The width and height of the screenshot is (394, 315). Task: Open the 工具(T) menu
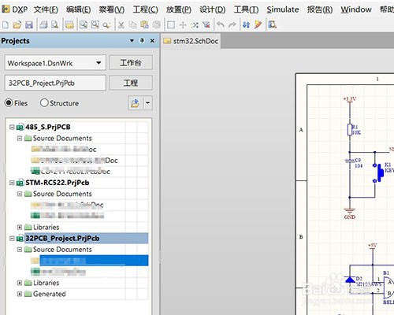(x=246, y=9)
